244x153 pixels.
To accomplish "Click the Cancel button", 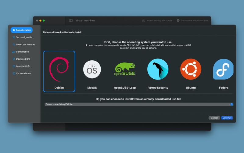I will (x=214, y=118).
